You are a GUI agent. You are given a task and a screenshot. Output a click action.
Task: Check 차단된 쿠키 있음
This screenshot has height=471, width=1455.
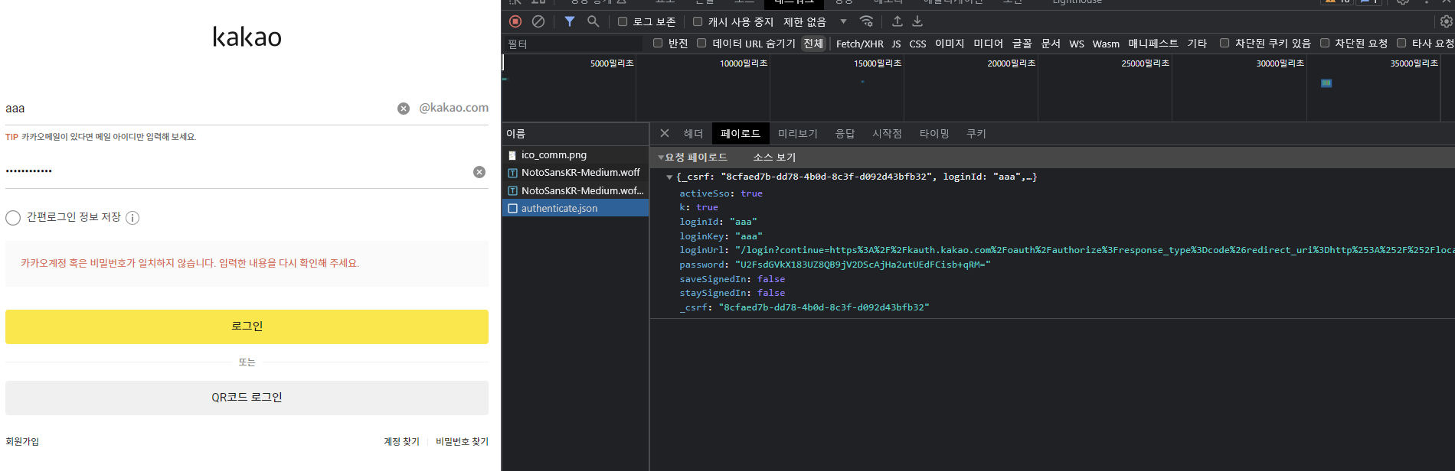pos(1224,43)
